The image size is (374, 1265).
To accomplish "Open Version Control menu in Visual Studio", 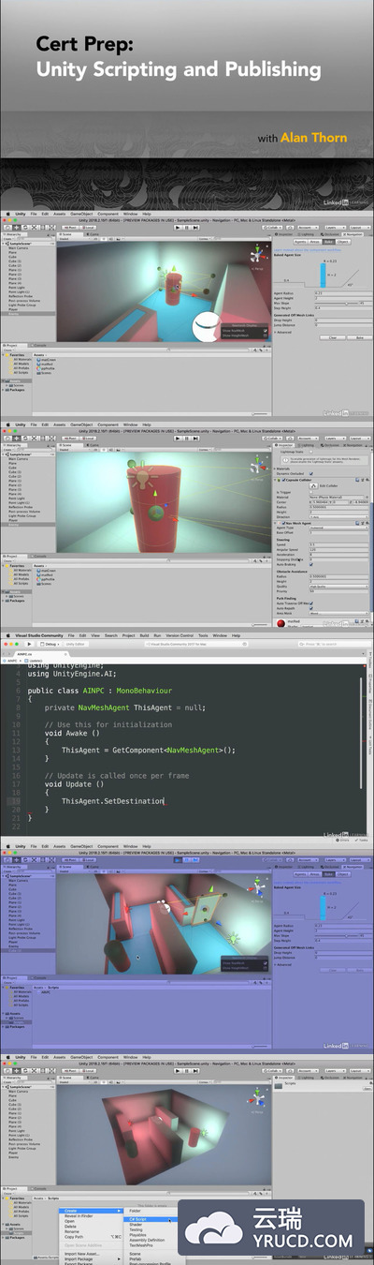I will click(x=180, y=635).
